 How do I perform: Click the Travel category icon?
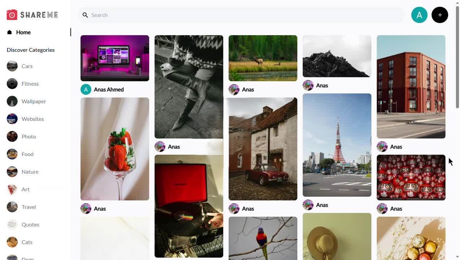[12, 207]
